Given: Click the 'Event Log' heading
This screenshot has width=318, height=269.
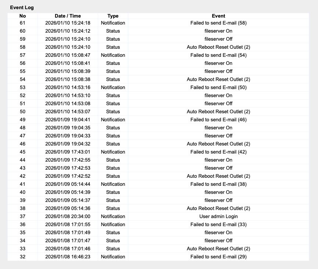Looking at the screenshot, I should (22, 7).
